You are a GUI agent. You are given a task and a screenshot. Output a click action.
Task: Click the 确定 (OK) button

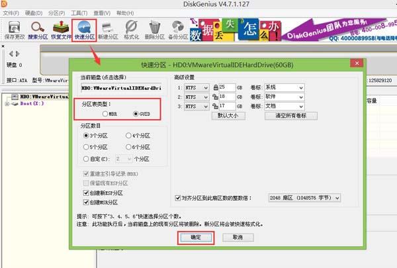click(x=195, y=237)
